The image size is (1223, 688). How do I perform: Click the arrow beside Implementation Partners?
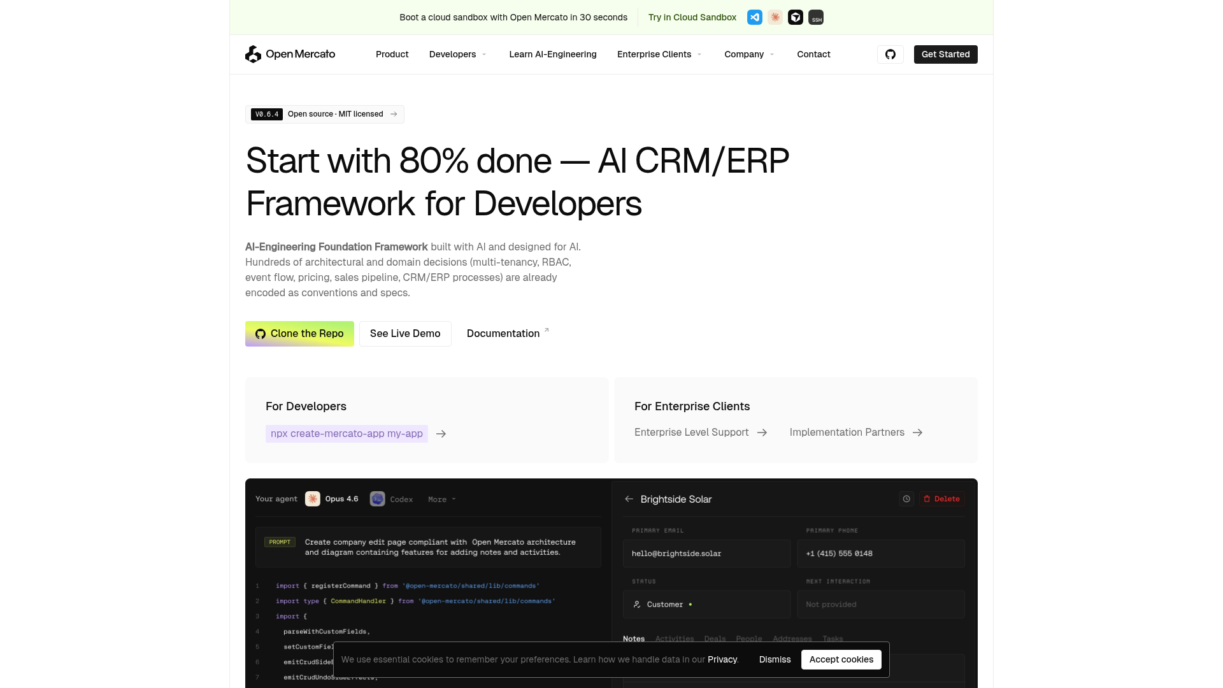coord(917,433)
